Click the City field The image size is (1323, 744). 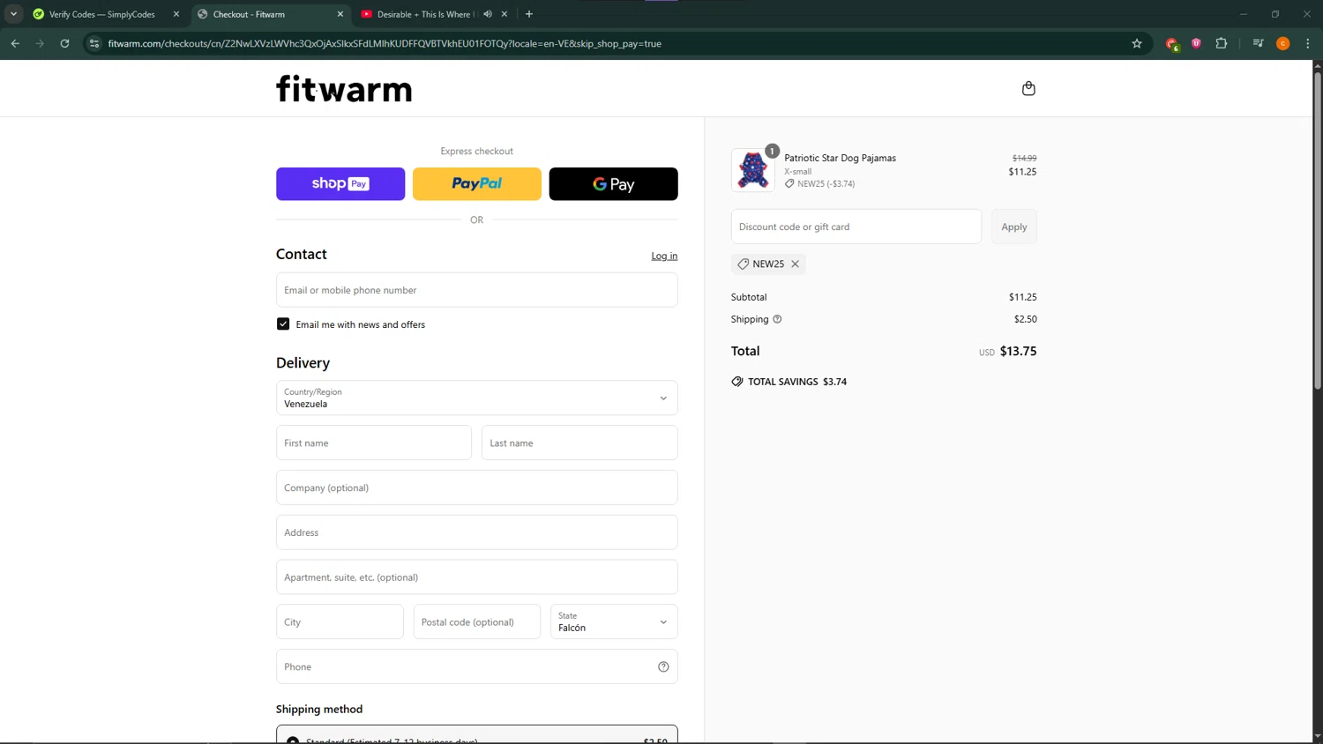tap(340, 621)
